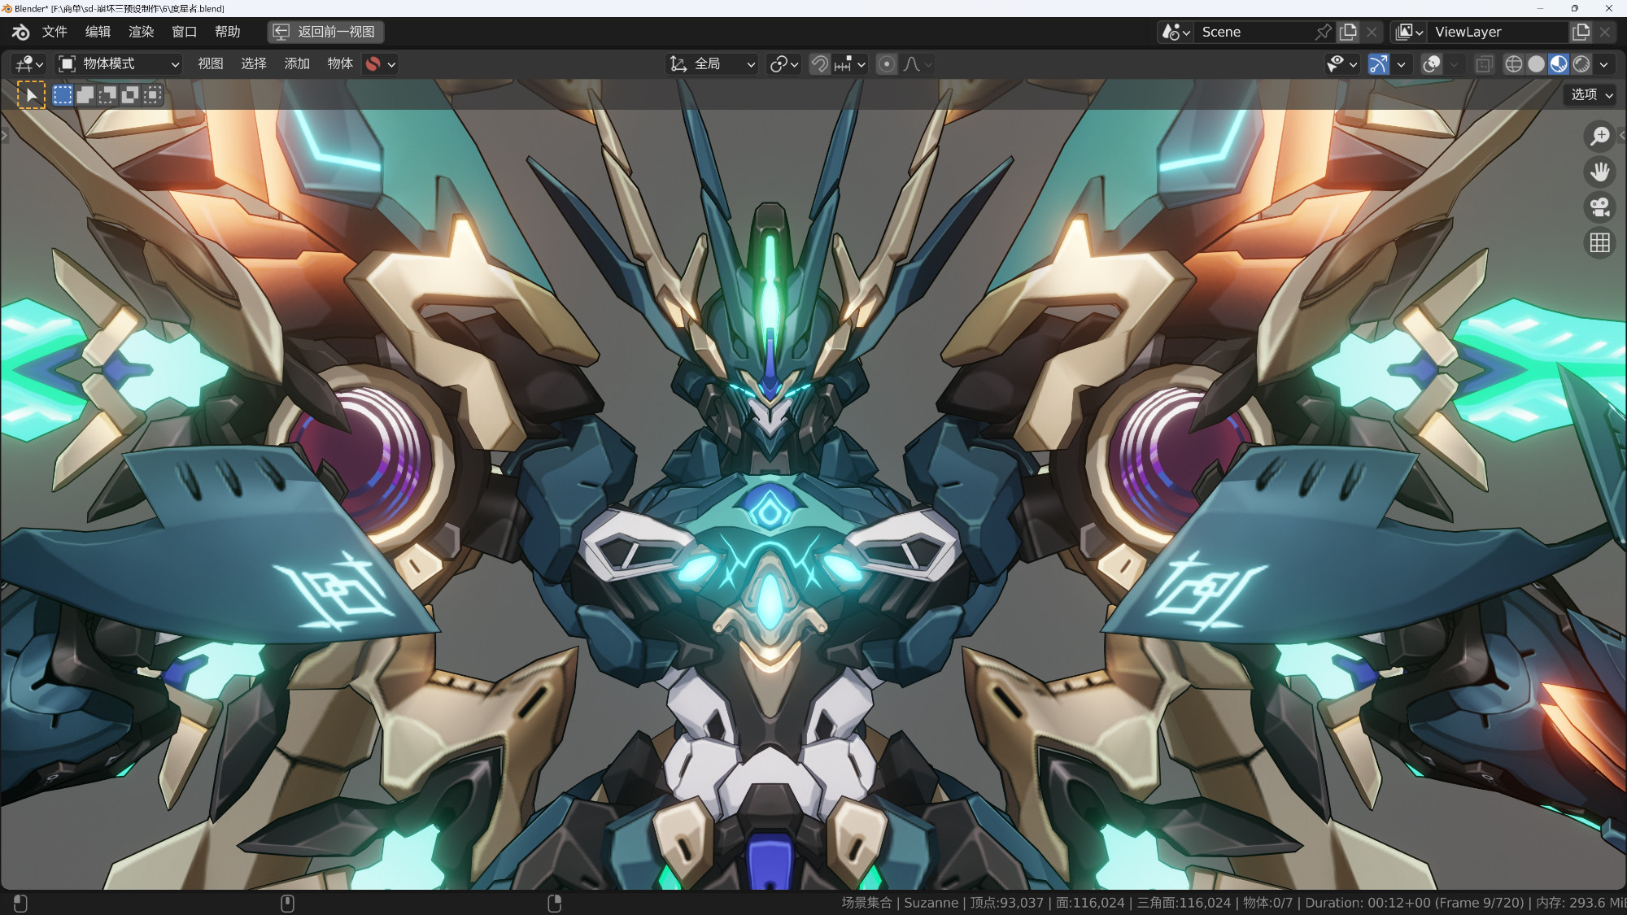1627x915 pixels.
Task: Open the 全局 transform orientation dropdown
Action: click(x=713, y=64)
